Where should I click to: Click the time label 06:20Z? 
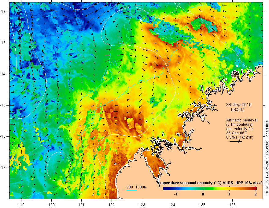(238, 110)
